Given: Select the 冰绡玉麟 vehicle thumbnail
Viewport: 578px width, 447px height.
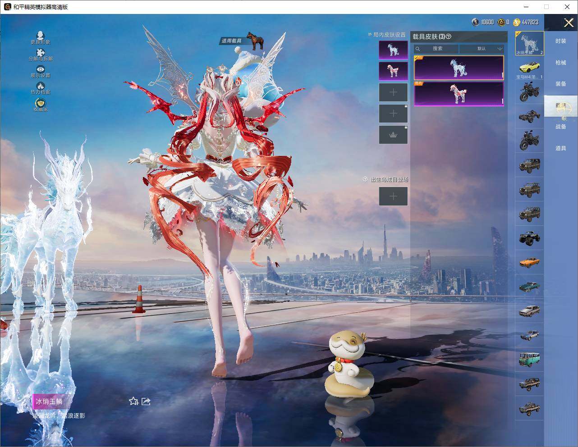Looking at the screenshot, I should coord(529,44).
